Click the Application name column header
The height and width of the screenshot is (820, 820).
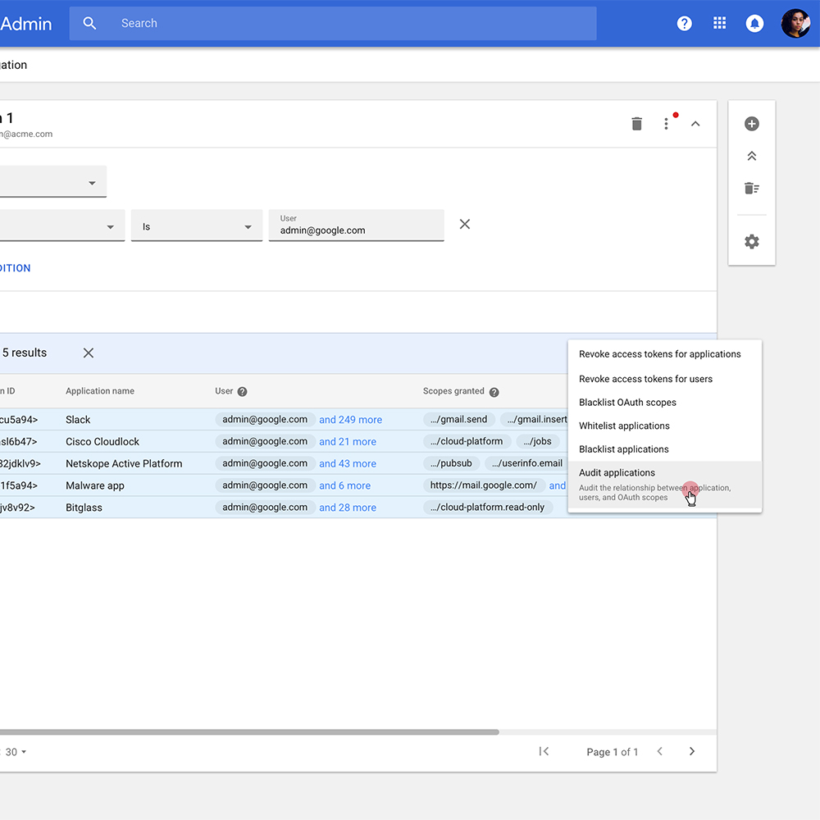(x=100, y=391)
